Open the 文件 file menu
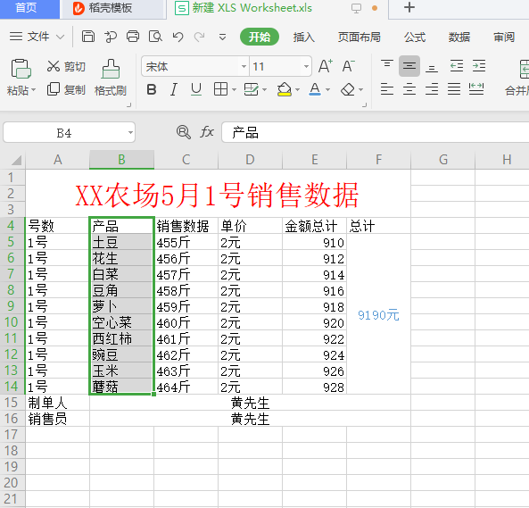Screen dimensions: 529x508 [x=37, y=37]
